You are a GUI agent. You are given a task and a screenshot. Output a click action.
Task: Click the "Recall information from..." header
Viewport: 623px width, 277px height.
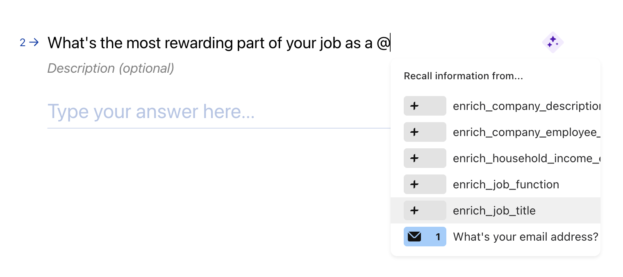[x=463, y=76]
